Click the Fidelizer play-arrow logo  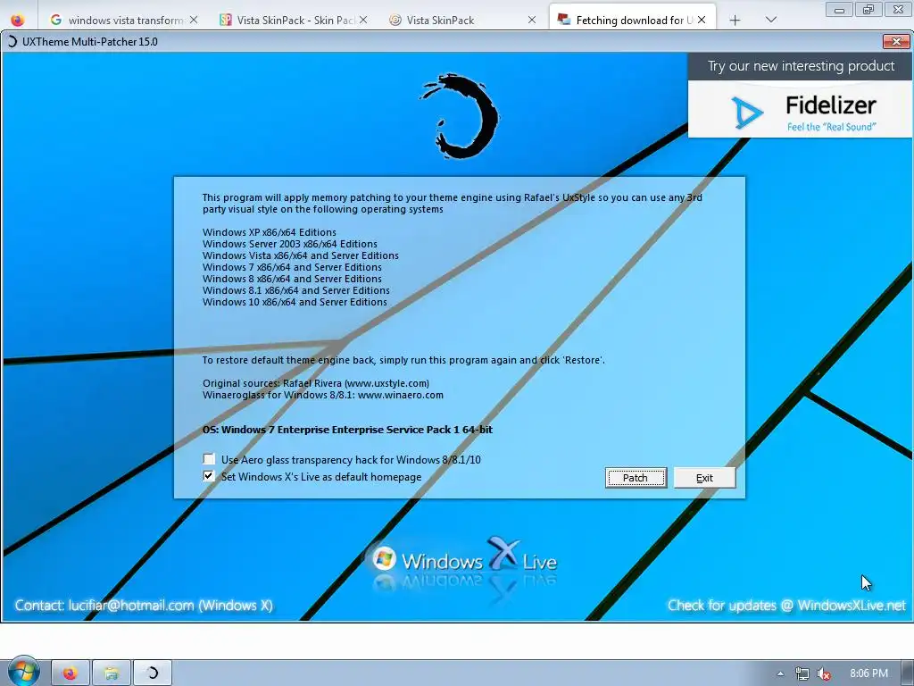pos(747,112)
